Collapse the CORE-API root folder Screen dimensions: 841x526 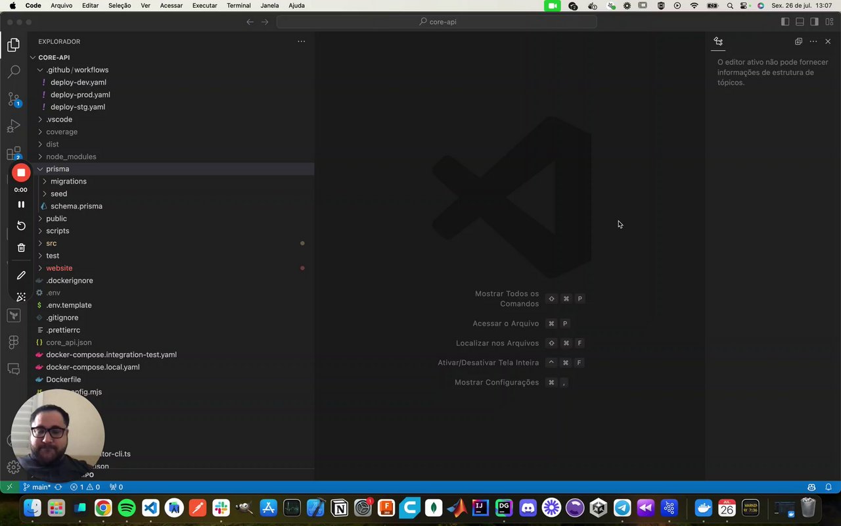[171, 57]
